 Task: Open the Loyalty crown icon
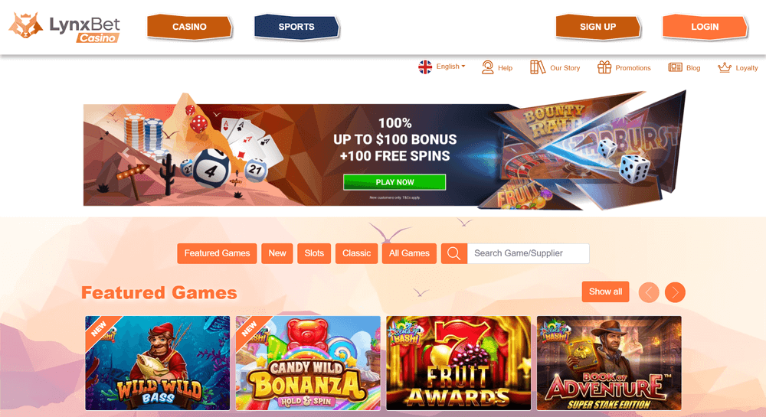click(x=725, y=67)
